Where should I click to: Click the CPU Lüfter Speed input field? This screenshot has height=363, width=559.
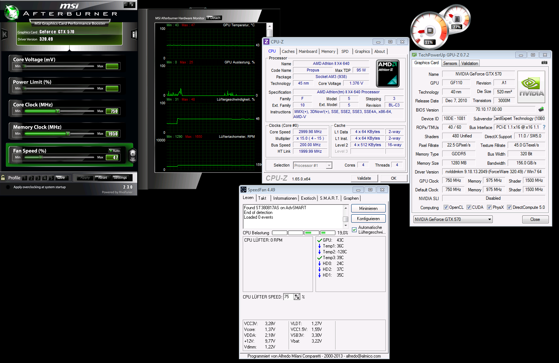289,297
